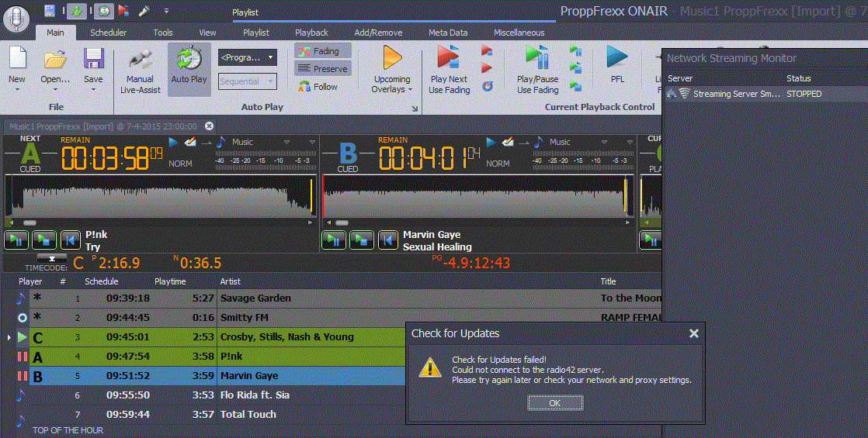Open the dropdown arrow under Open
Viewport: 868px width, 438px height.
pyautogui.click(x=55, y=90)
